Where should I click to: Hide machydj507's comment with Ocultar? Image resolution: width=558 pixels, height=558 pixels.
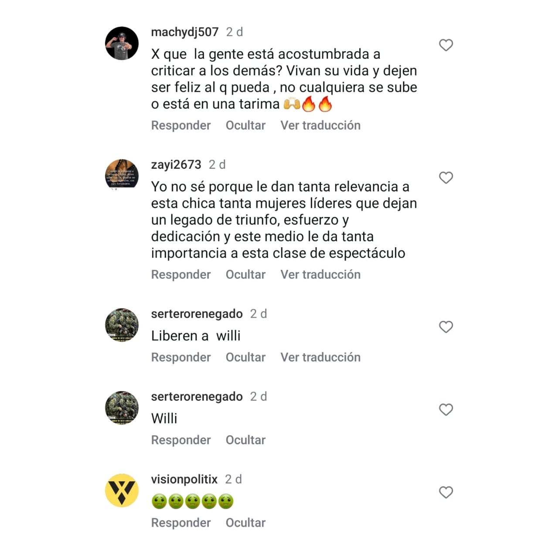pyautogui.click(x=245, y=126)
